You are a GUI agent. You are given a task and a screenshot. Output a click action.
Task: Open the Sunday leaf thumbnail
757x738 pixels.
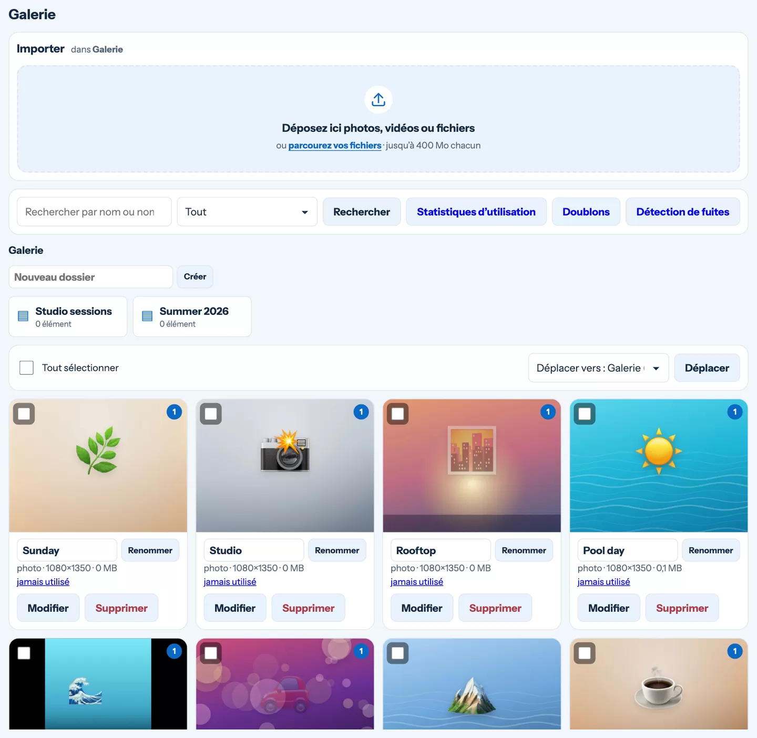tap(98, 466)
